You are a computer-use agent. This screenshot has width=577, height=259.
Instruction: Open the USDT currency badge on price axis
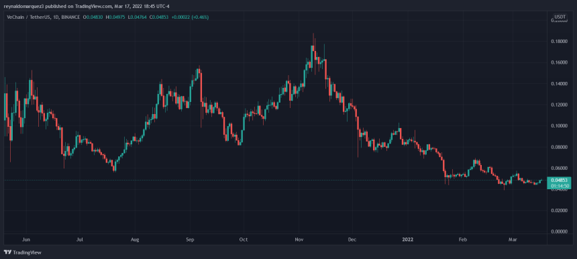click(561, 17)
